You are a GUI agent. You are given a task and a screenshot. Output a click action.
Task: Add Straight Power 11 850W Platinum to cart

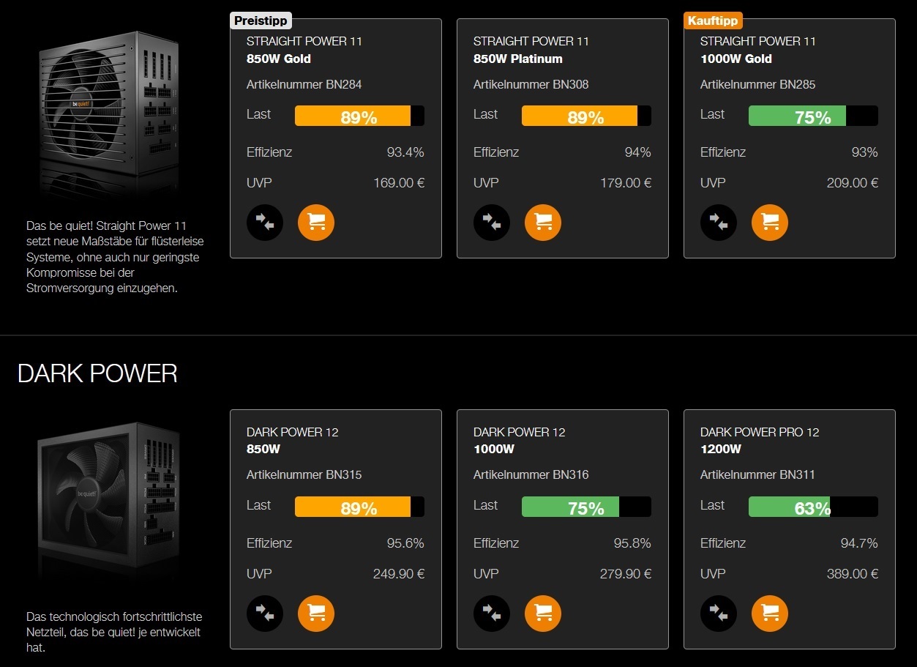[x=543, y=222]
